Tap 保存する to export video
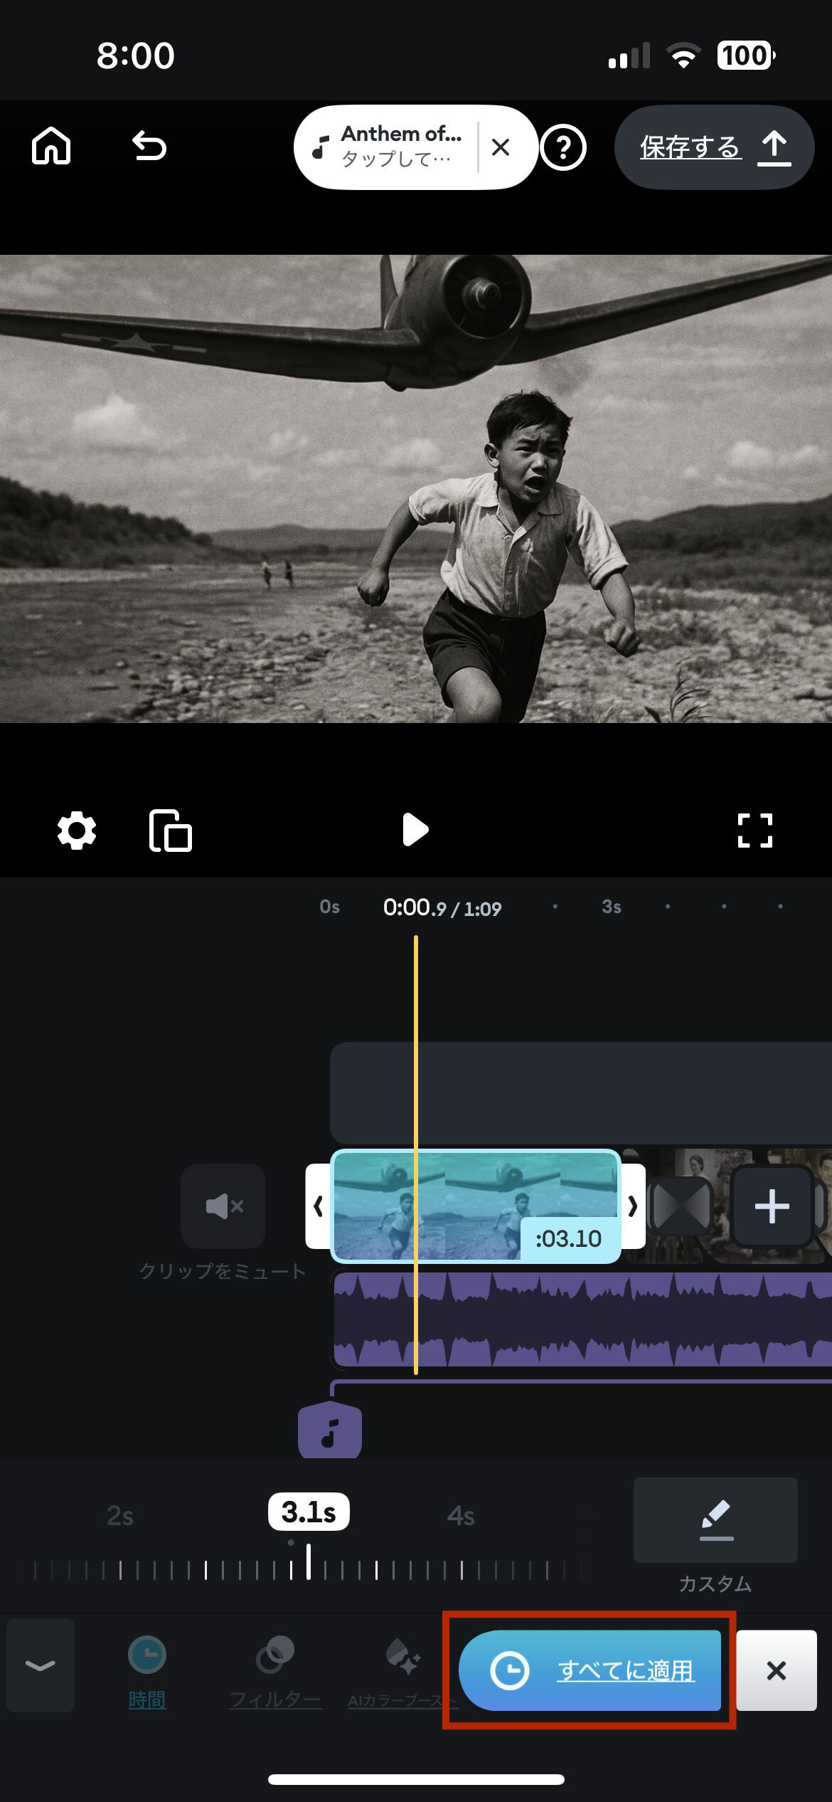The width and height of the screenshot is (832, 1802). click(x=714, y=147)
